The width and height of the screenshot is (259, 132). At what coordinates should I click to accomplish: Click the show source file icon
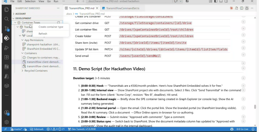(236, 8)
